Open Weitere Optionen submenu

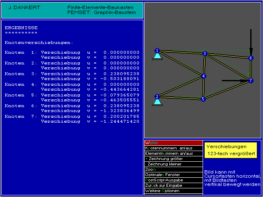tap(173, 191)
